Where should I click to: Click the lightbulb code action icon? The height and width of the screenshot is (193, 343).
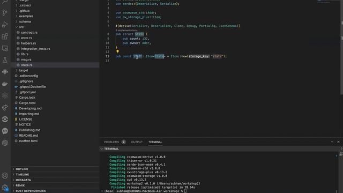click(117, 51)
